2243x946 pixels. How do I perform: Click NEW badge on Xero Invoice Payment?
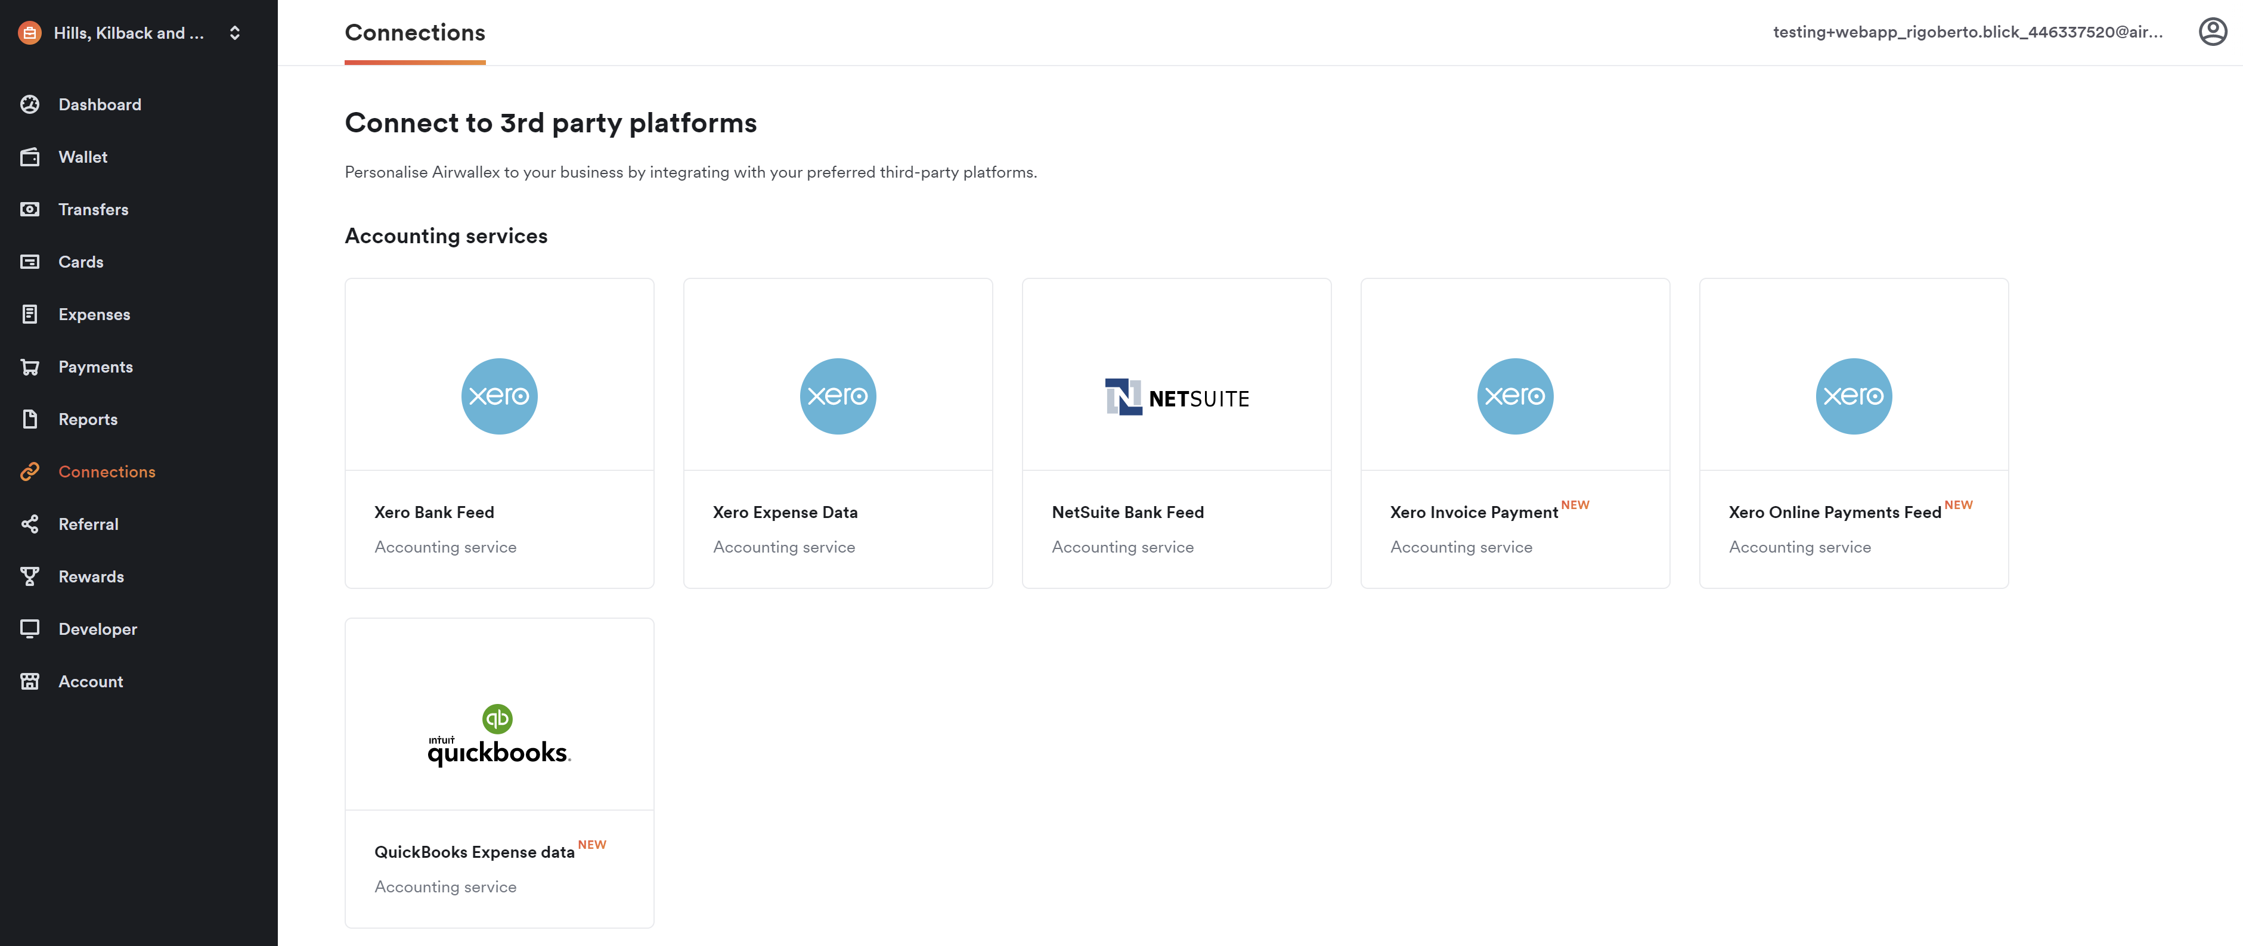[1574, 505]
